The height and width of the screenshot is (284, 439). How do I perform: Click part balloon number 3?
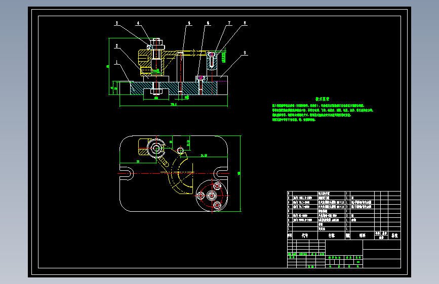point(117,23)
